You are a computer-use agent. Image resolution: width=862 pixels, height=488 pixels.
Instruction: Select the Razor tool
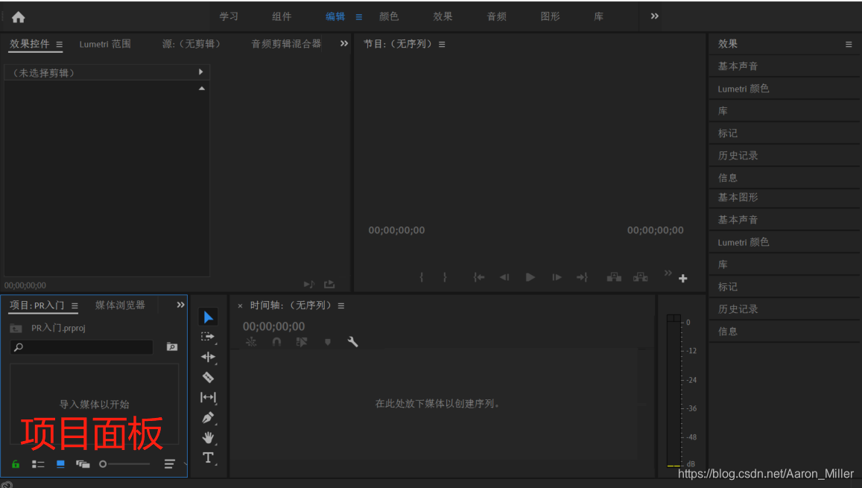(208, 377)
